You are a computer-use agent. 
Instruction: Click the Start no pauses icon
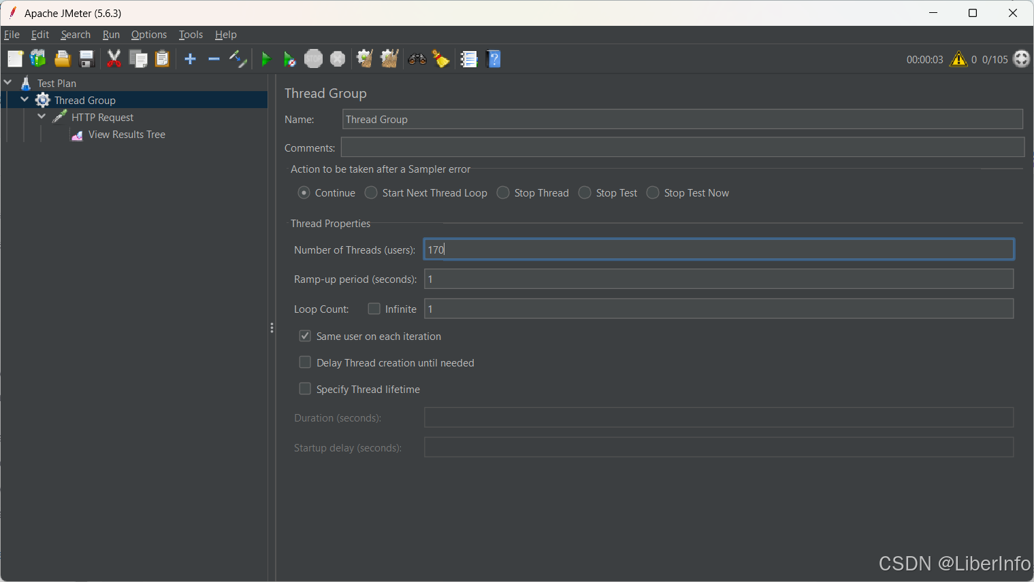[289, 60]
